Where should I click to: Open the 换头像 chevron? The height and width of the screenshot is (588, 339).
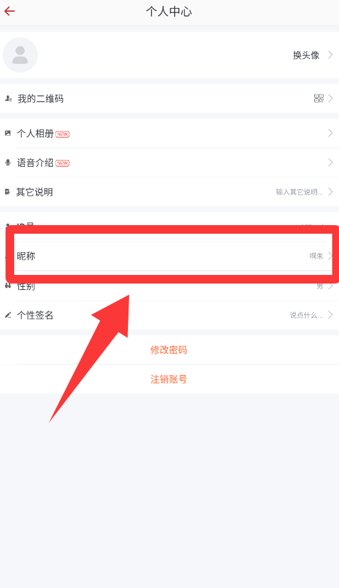(x=330, y=55)
